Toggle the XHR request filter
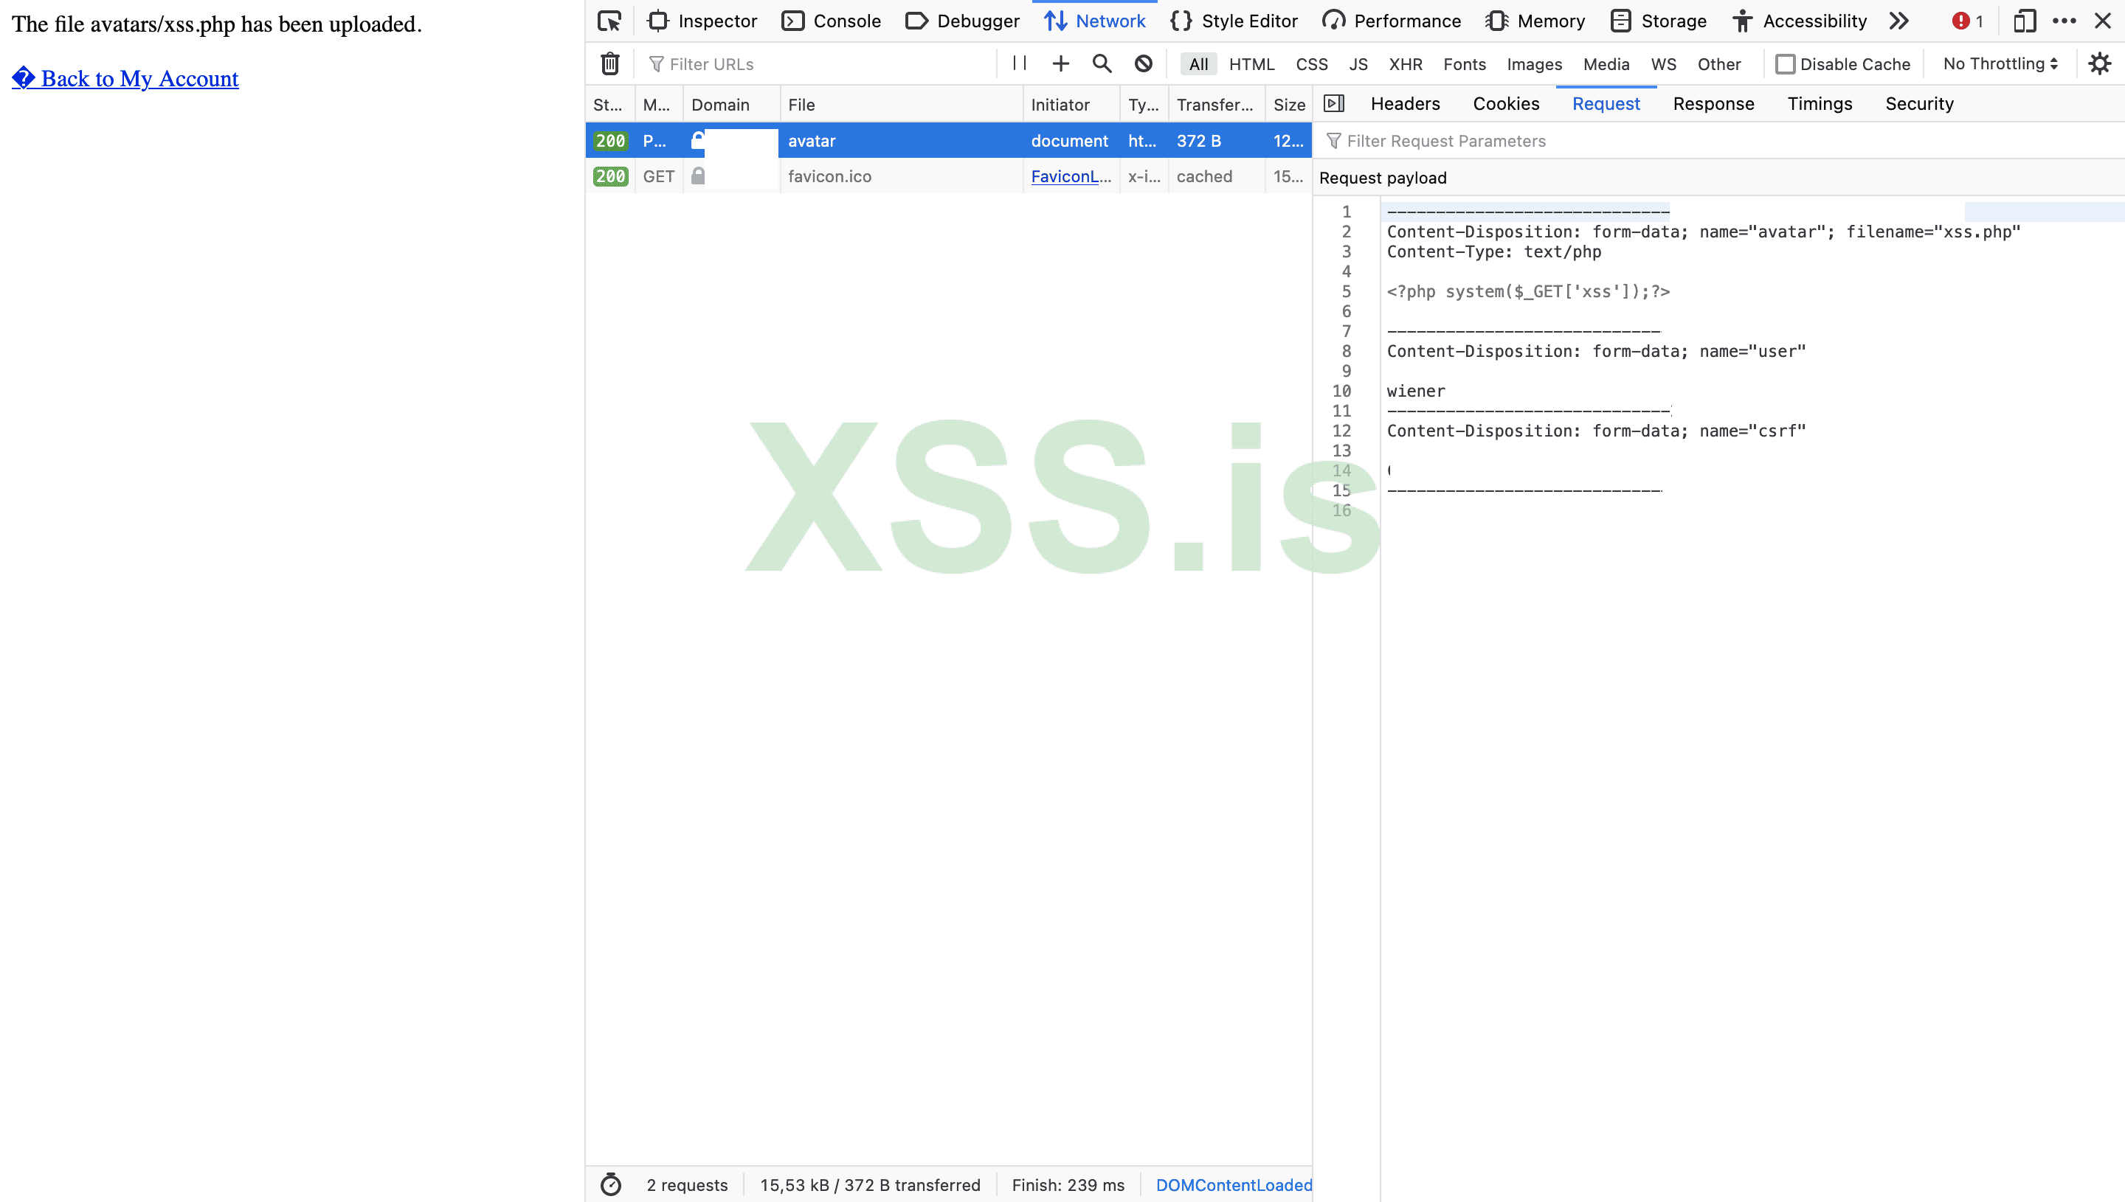This screenshot has height=1202, width=2125. click(x=1406, y=63)
